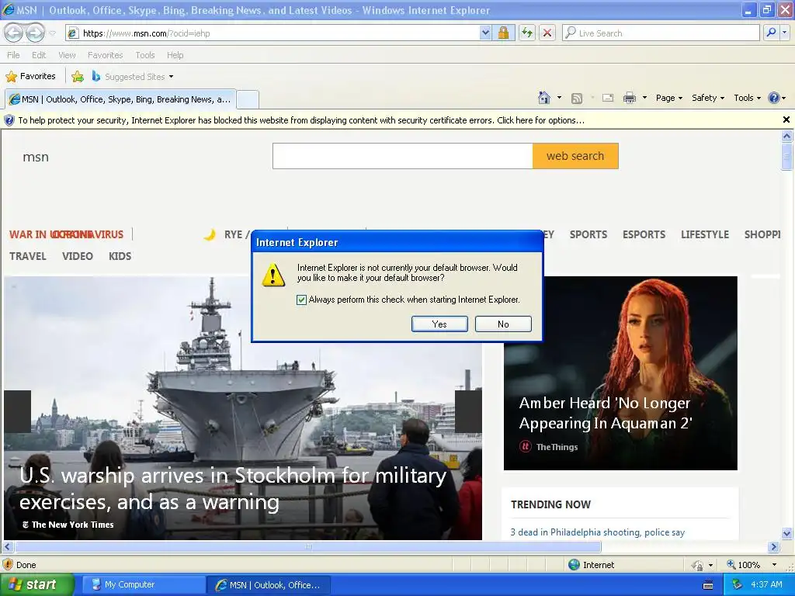Open the zoom level dropdown arrow
795x596 pixels.
pos(774,565)
